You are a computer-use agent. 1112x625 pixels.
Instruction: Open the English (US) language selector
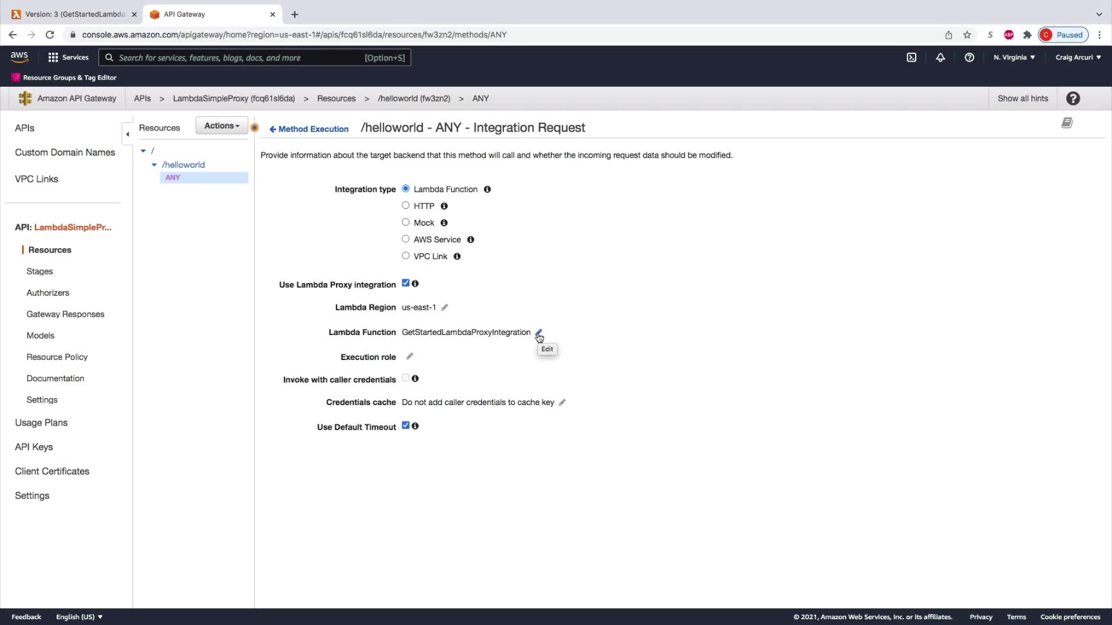pyautogui.click(x=79, y=617)
